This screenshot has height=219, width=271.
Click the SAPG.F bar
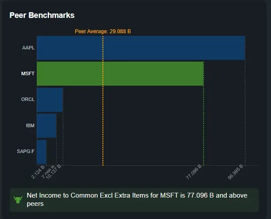pyautogui.click(x=42, y=152)
